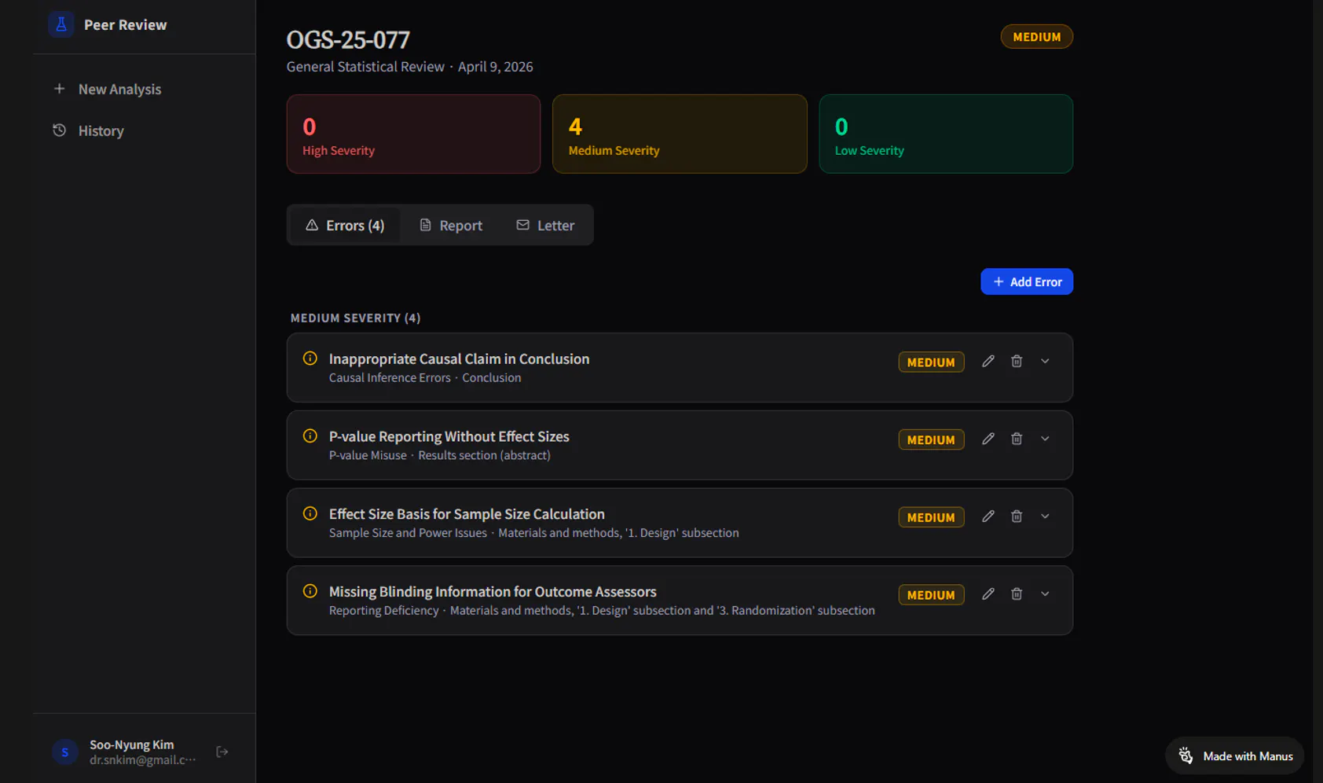Edit the Missing Blinding Information error
This screenshot has width=1323, height=783.
[x=988, y=594]
